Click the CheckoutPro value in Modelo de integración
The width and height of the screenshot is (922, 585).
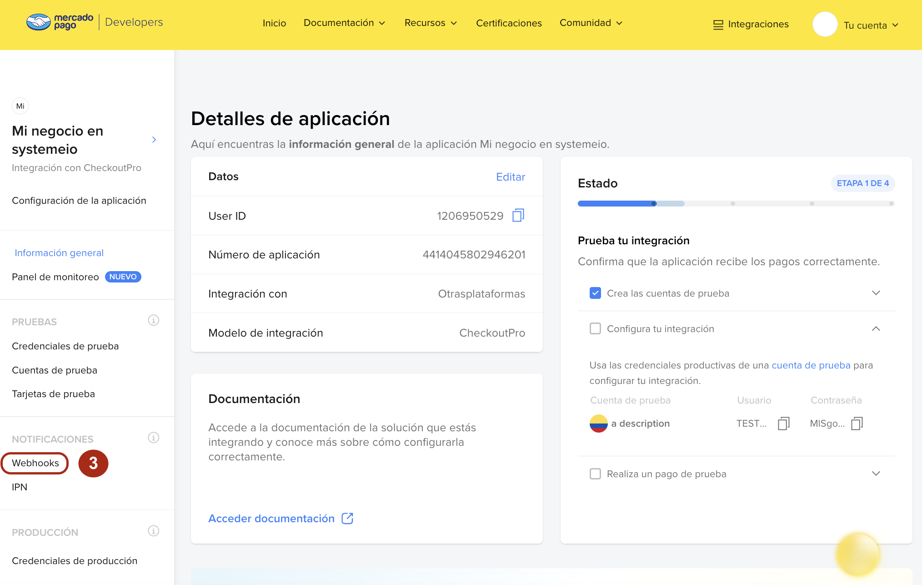click(492, 333)
